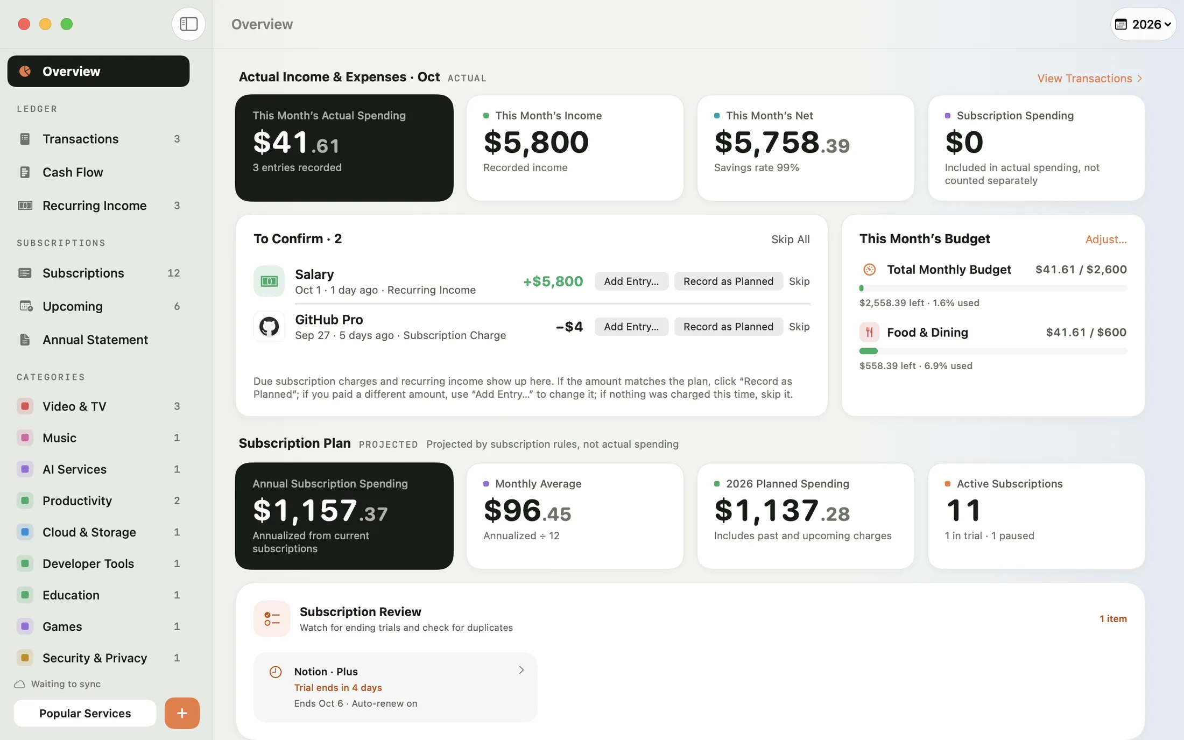Select Music category
Image resolution: width=1184 pixels, height=740 pixels.
point(98,438)
